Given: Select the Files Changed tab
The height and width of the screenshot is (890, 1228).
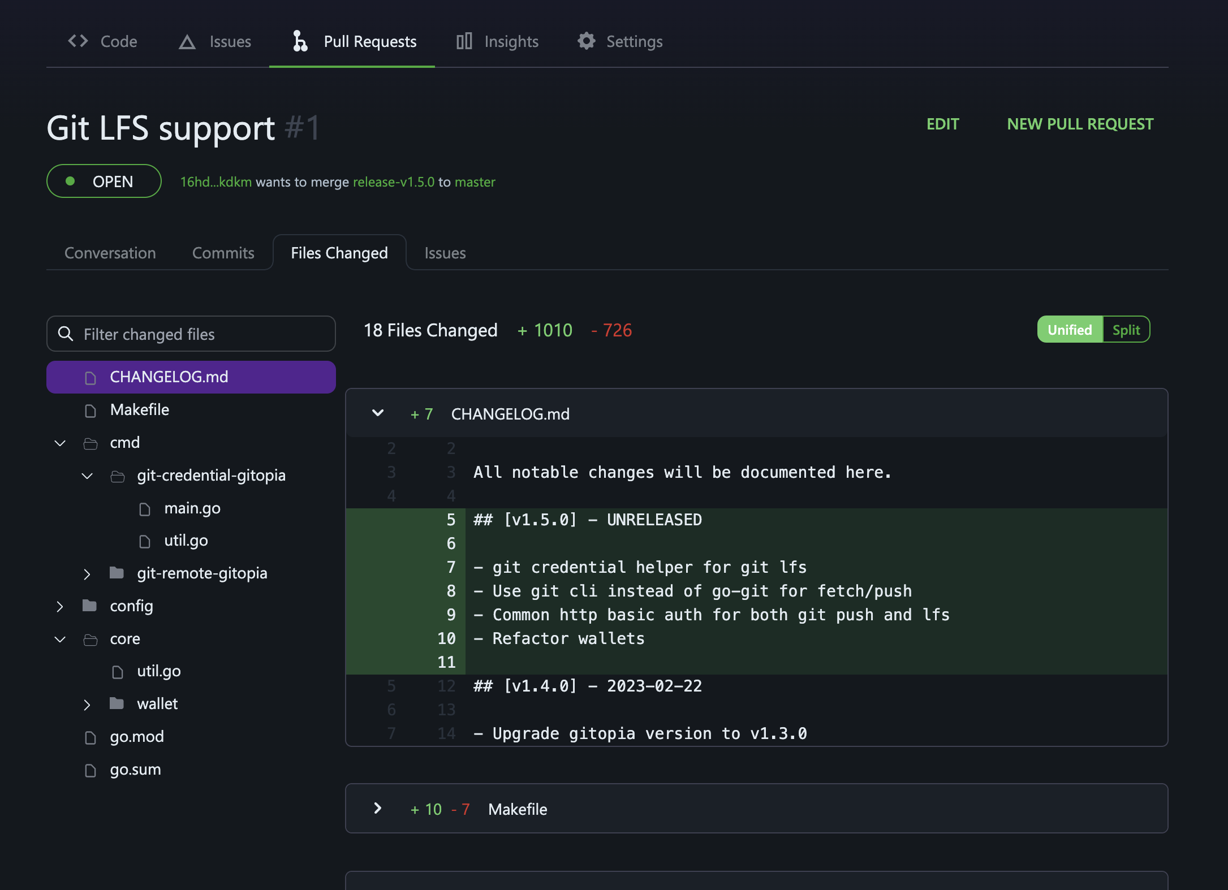Looking at the screenshot, I should click(x=339, y=253).
